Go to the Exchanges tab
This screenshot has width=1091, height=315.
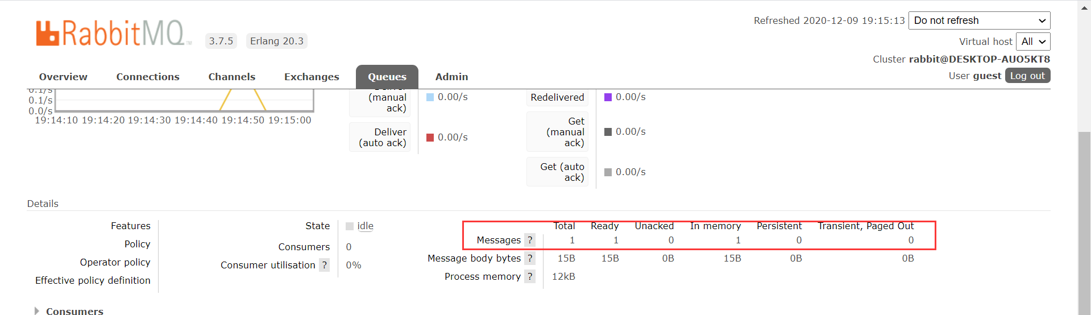(312, 77)
